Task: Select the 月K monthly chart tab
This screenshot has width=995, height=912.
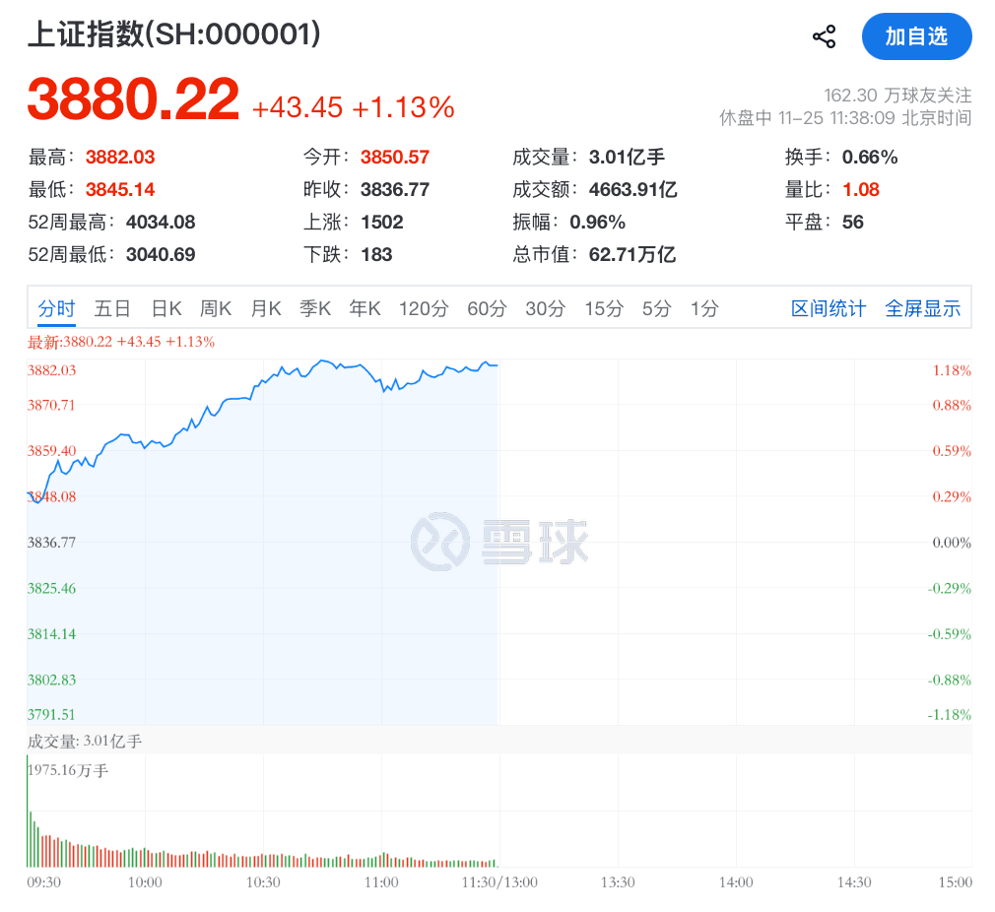Action: click(x=265, y=308)
